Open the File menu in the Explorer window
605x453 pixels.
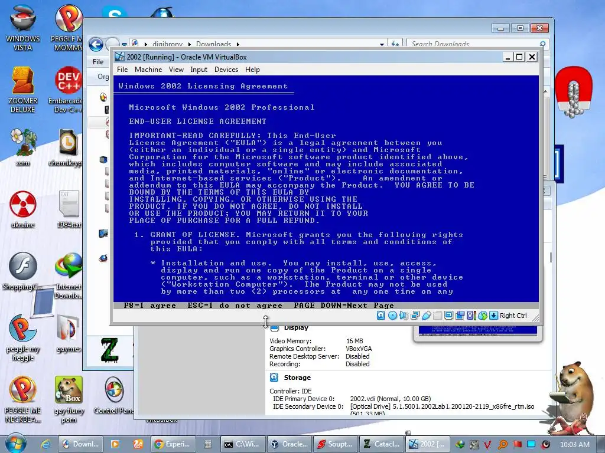coord(98,61)
